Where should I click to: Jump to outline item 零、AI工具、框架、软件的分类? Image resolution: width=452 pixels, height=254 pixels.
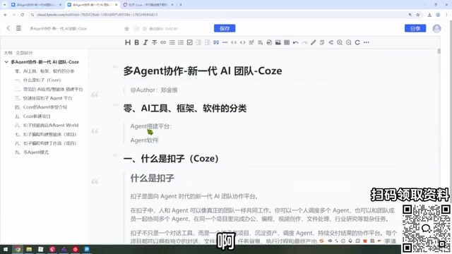pos(44,71)
